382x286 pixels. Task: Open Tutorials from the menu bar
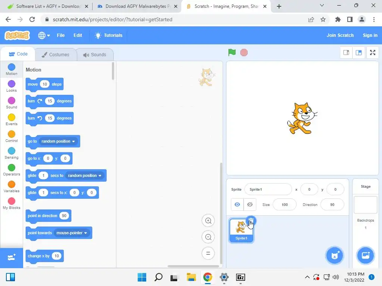[x=109, y=35]
